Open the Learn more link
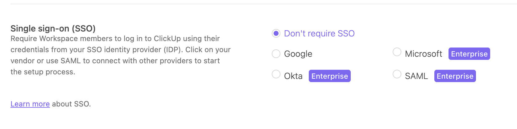517x129 pixels. point(30,104)
